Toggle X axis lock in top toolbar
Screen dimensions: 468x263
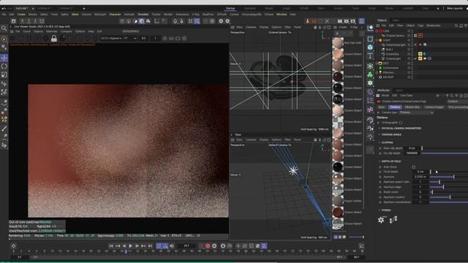[x=22, y=21]
